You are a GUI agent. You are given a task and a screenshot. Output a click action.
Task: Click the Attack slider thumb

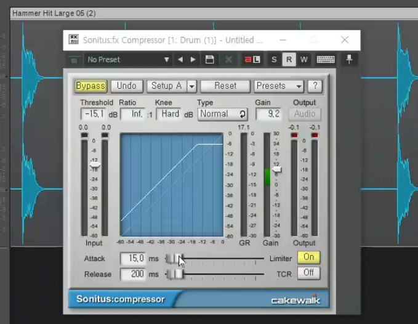click(x=175, y=259)
